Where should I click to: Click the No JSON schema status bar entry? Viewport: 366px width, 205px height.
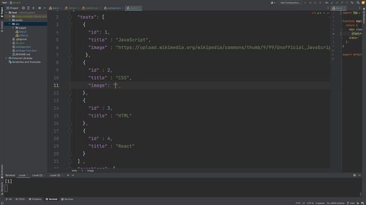(336, 203)
